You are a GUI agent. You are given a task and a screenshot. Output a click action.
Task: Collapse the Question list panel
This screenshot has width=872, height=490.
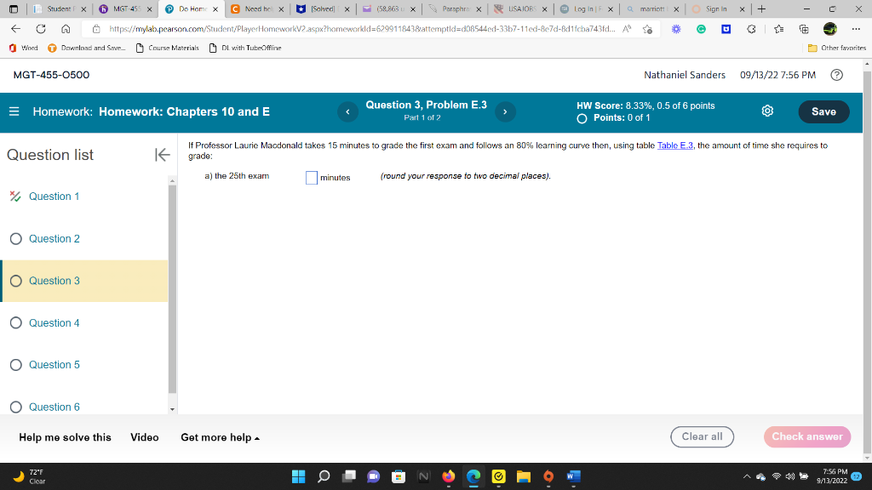161,154
